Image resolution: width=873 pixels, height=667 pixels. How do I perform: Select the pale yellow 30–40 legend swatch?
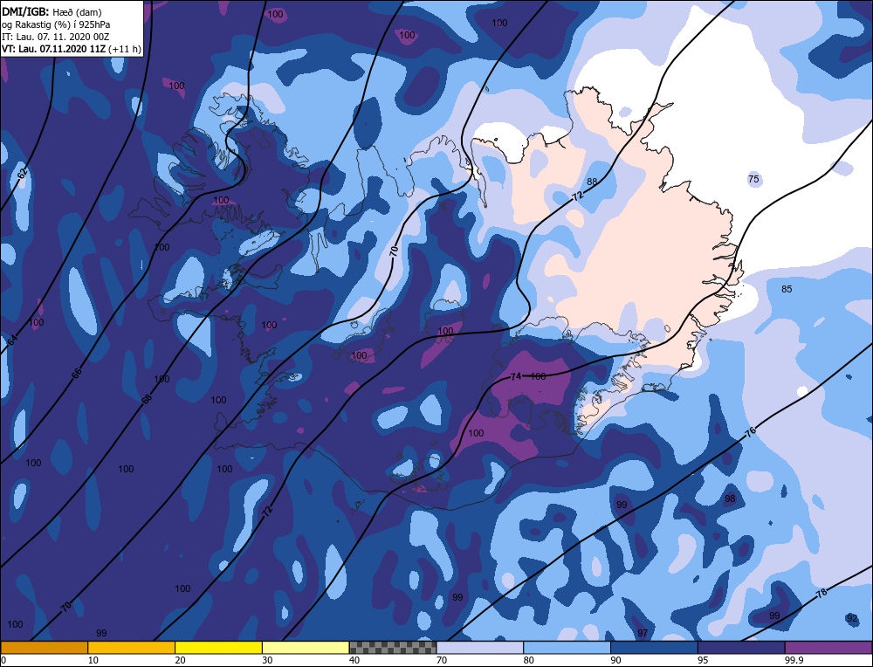tap(306, 648)
